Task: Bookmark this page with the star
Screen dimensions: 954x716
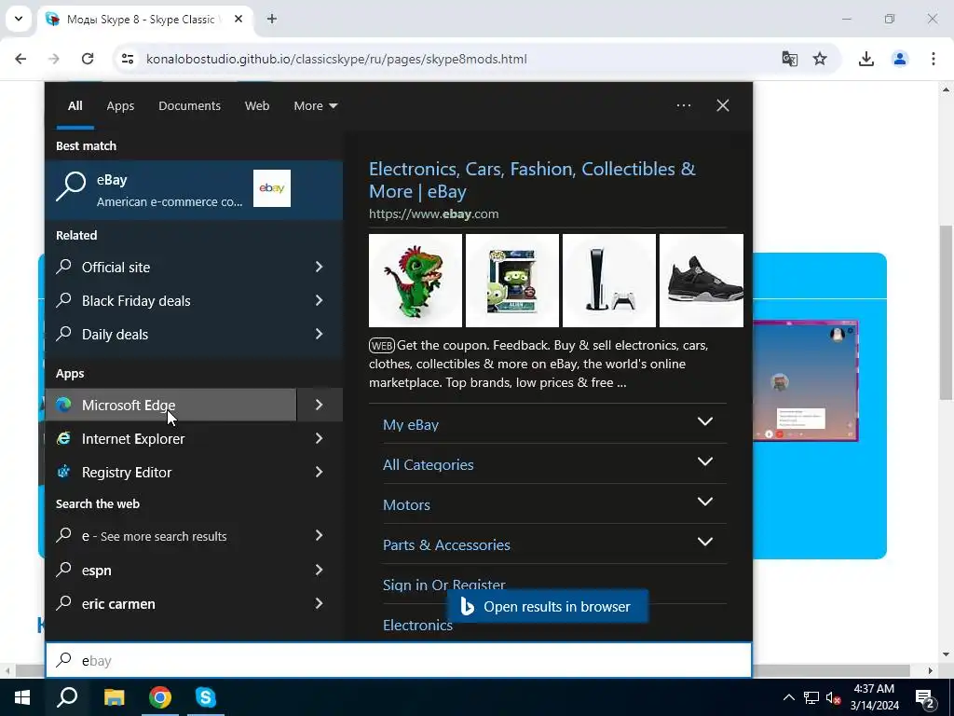Action: tap(820, 59)
